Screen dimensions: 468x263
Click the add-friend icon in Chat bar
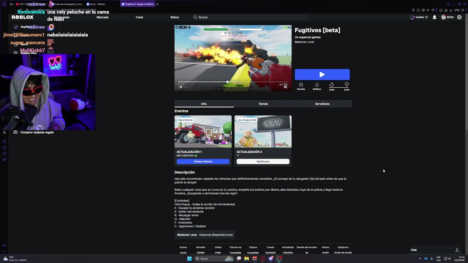pos(457,250)
